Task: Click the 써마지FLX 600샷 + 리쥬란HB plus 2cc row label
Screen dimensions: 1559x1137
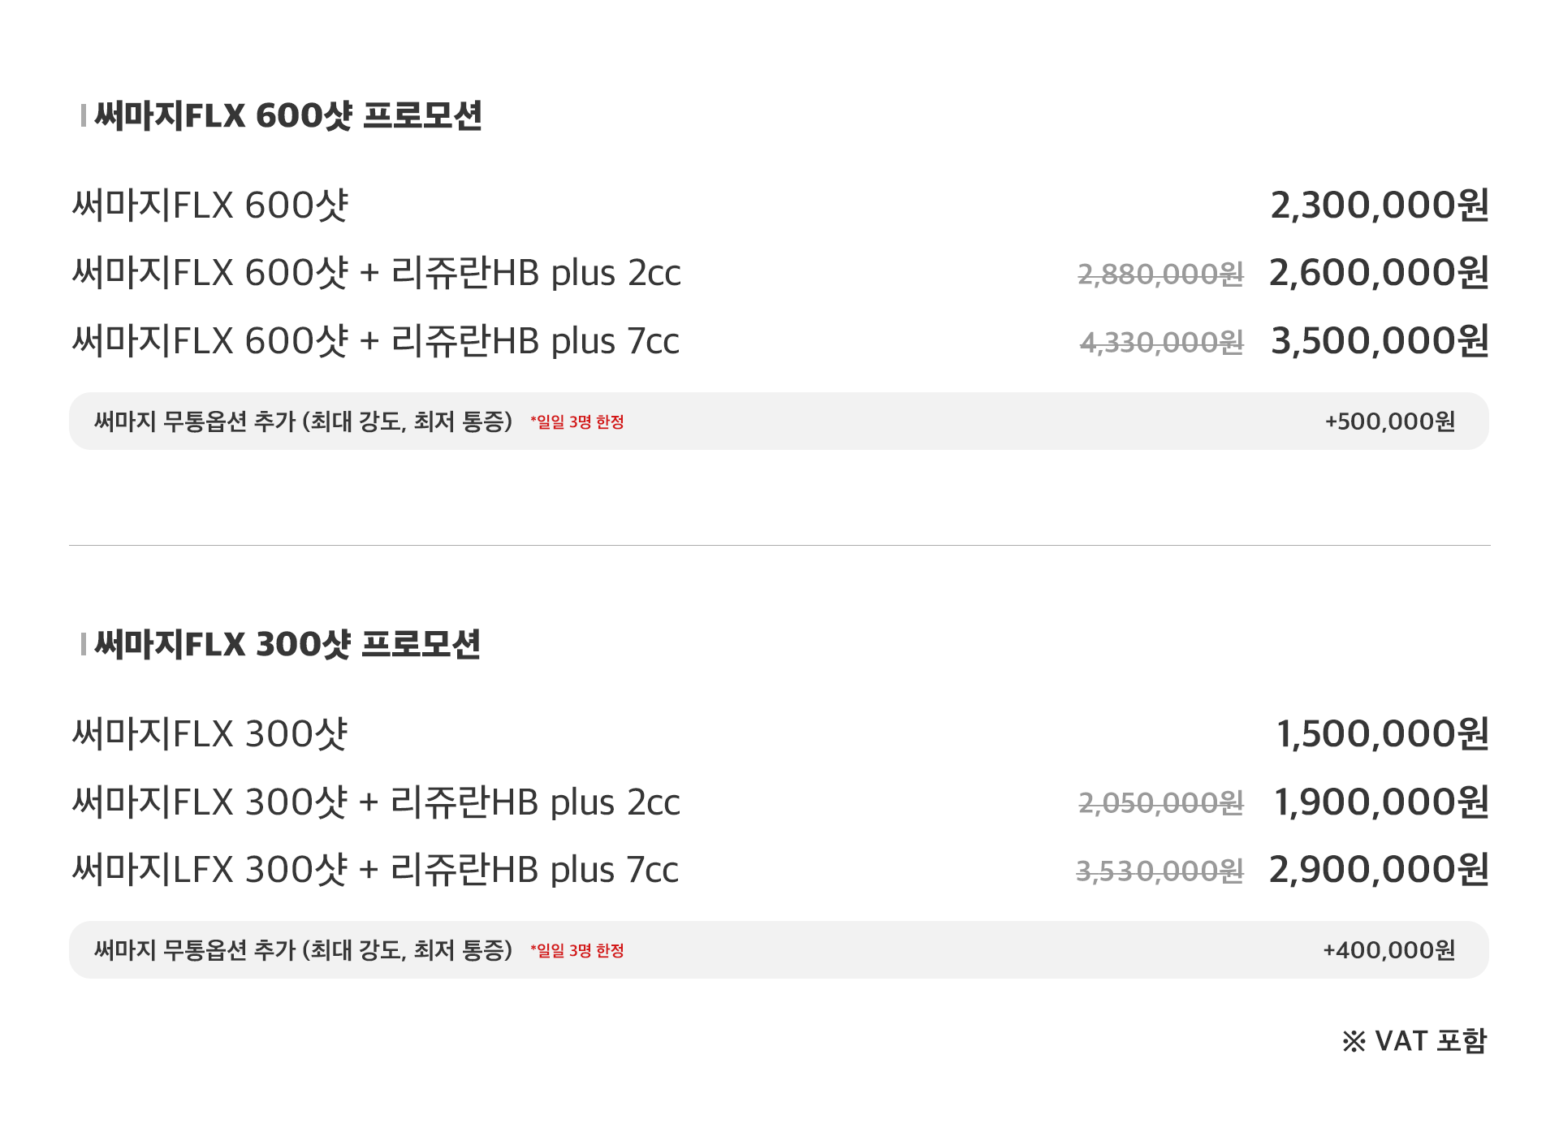Action: coord(376,273)
